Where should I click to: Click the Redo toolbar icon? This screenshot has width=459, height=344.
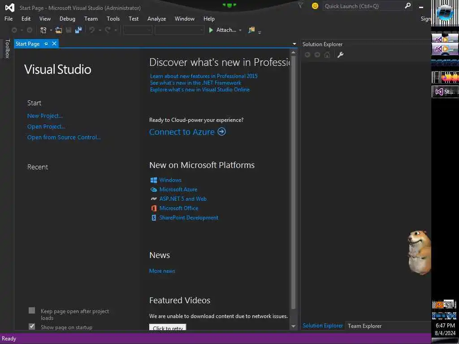108,30
